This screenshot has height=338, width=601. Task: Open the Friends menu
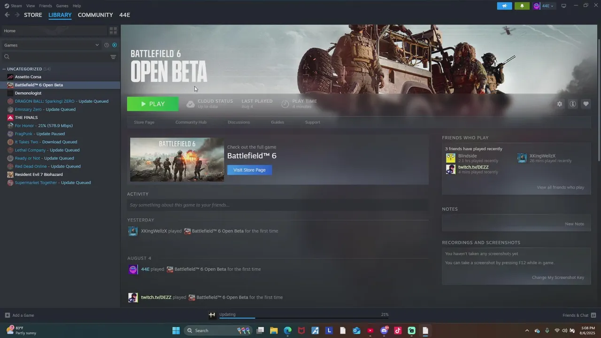pos(46,6)
